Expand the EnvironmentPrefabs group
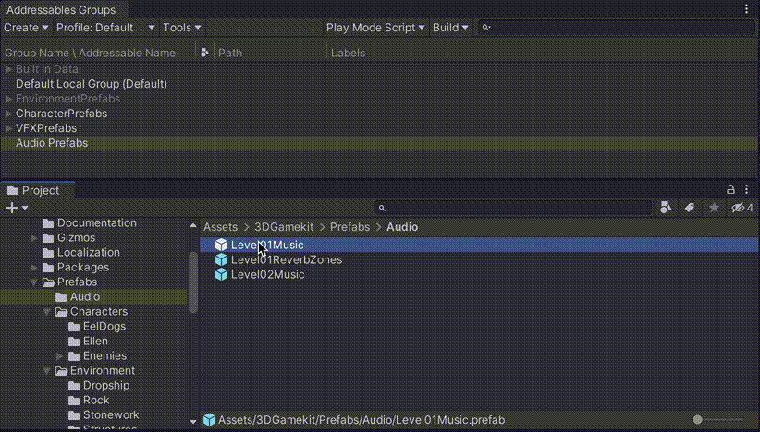This screenshot has width=760, height=432. [8, 99]
